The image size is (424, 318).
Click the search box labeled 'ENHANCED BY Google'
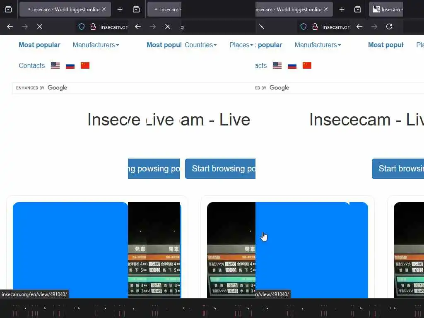134,88
